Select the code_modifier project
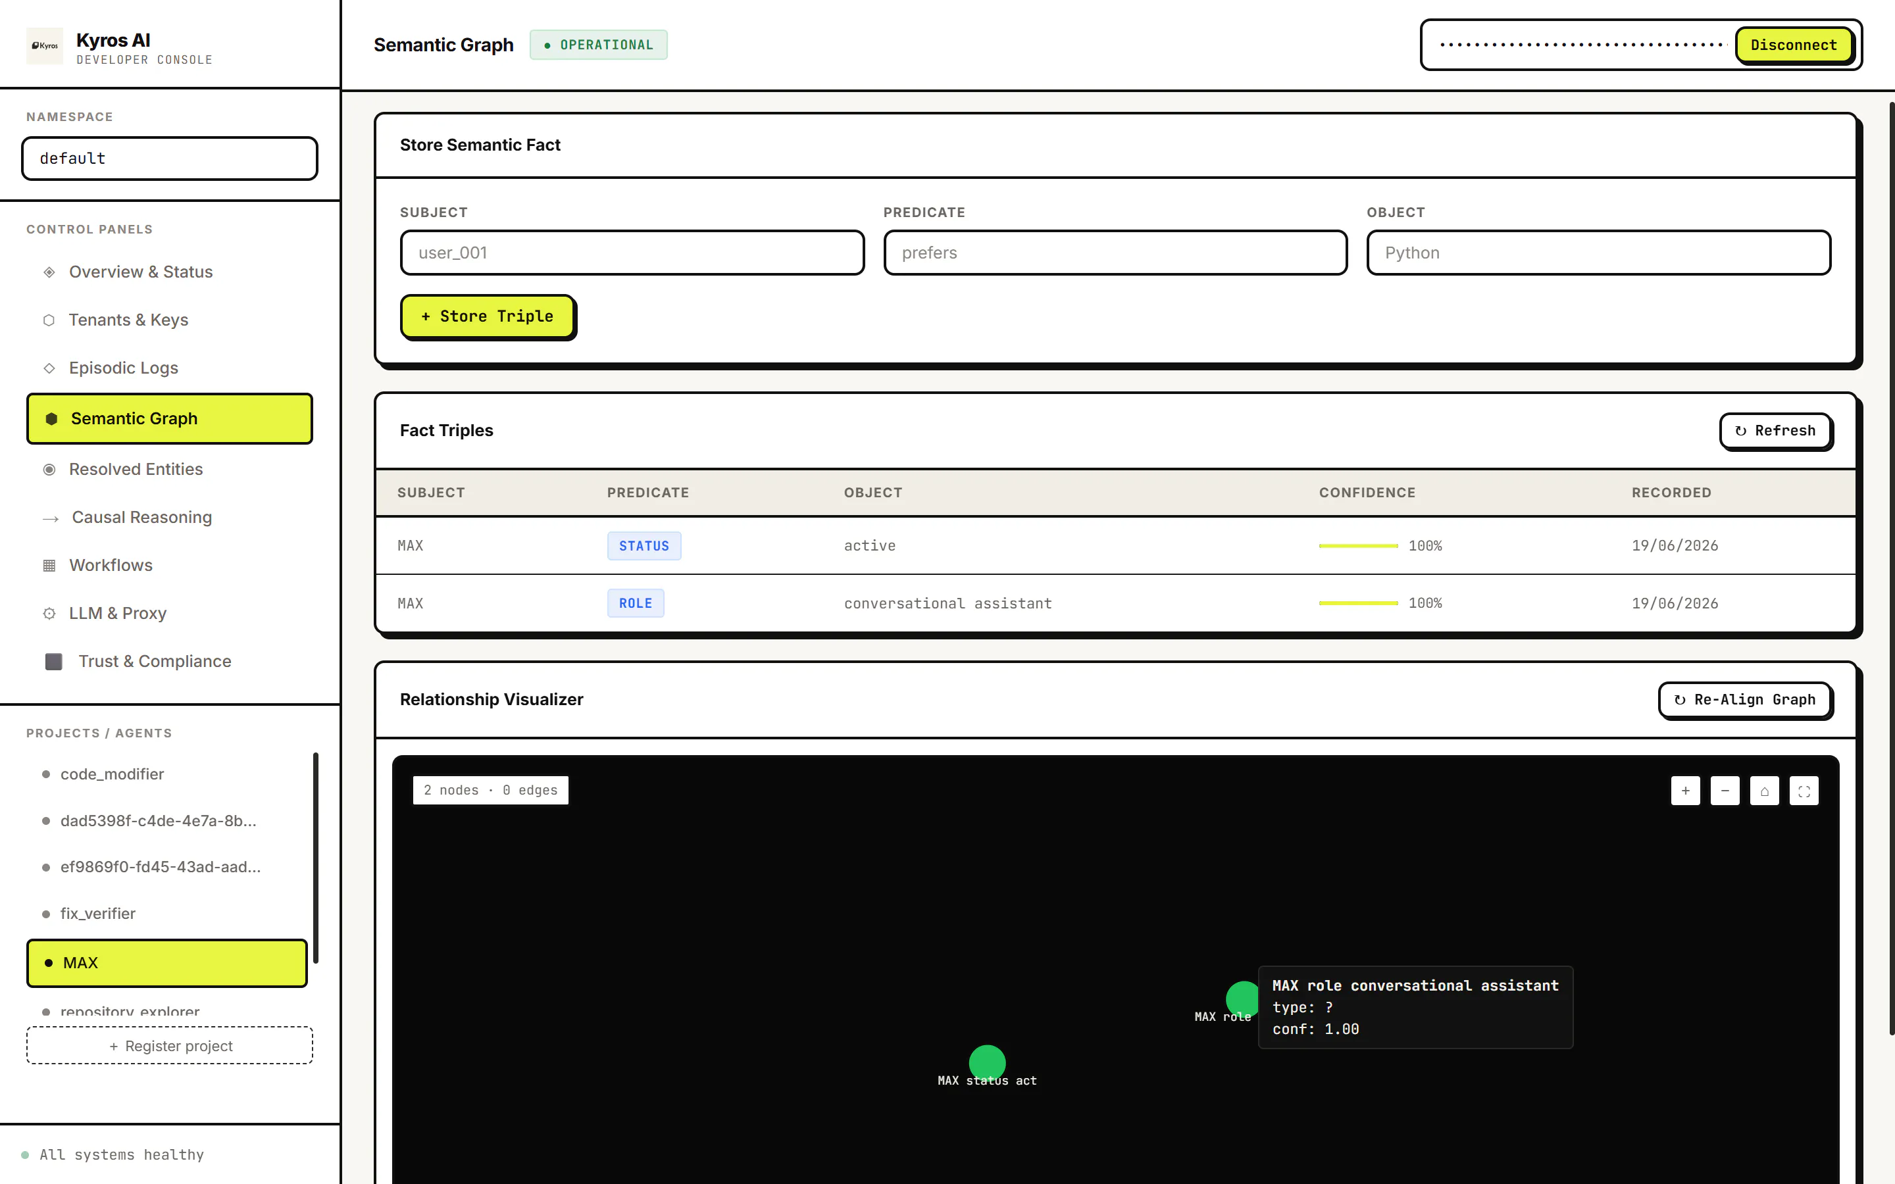This screenshot has height=1184, width=1895. click(x=166, y=774)
